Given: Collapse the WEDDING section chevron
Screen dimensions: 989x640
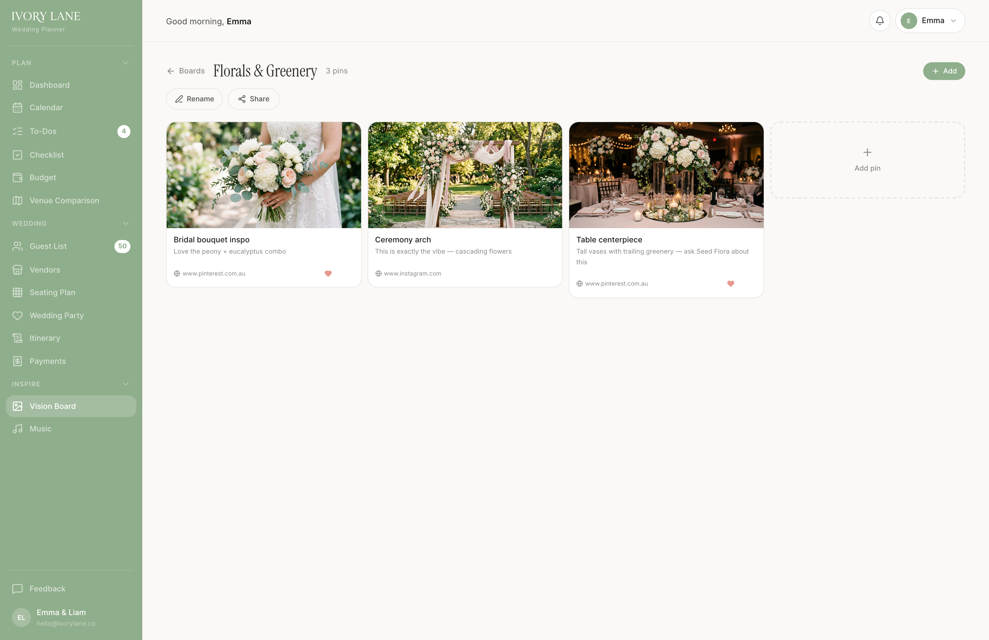Looking at the screenshot, I should [x=125, y=223].
